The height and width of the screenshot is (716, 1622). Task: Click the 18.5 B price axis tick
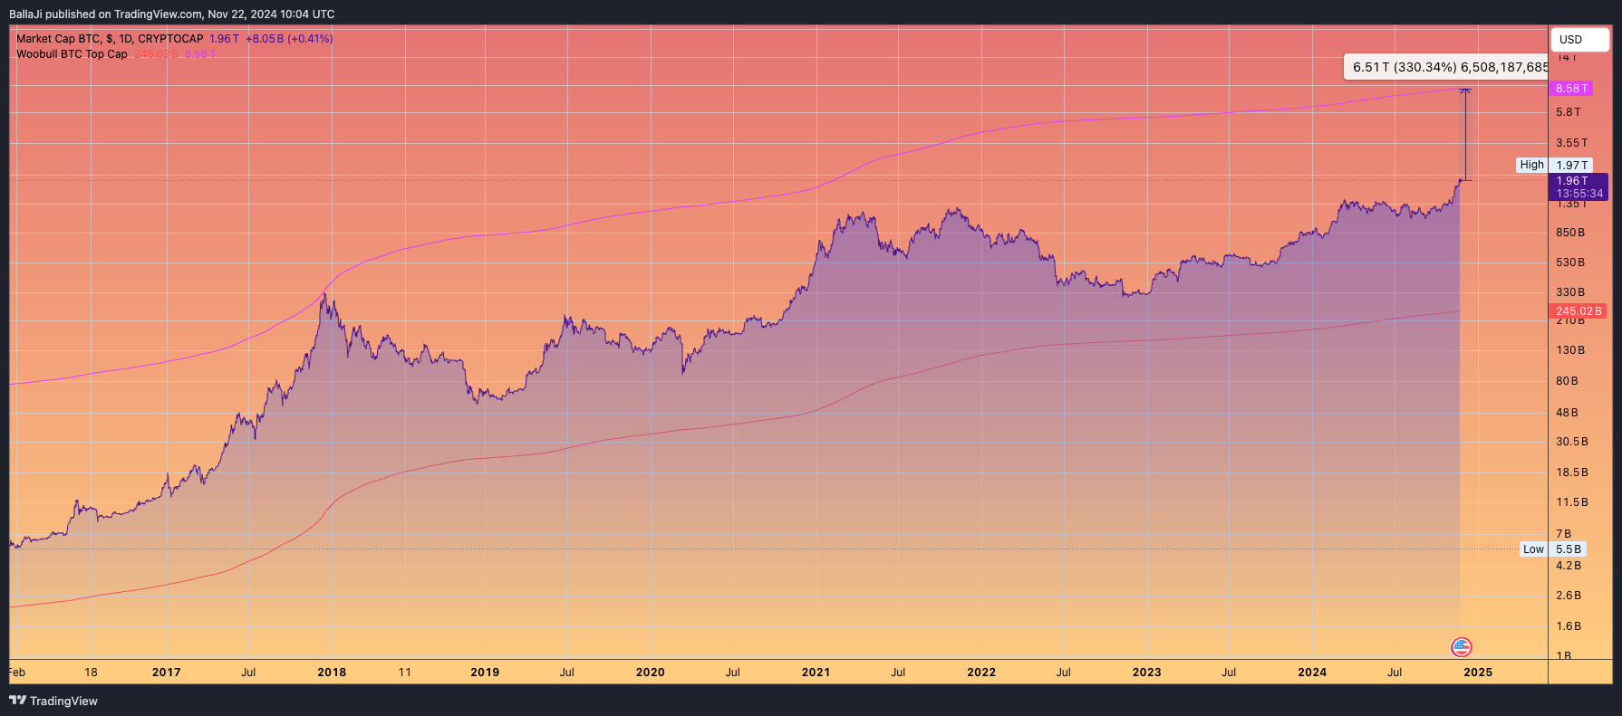click(x=1571, y=473)
